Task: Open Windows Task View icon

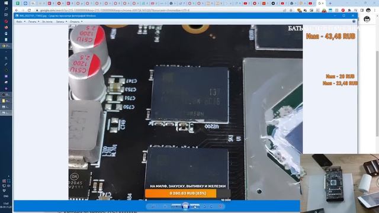Action: [6, 15]
